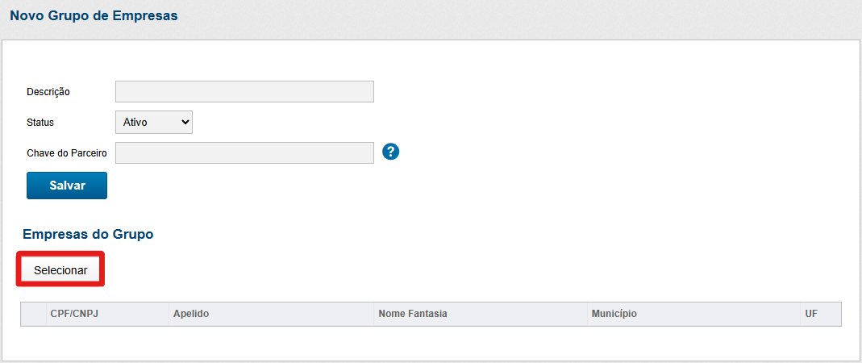Screen dimensions: 862x363
Task: Click the UF column header
Action: click(x=810, y=314)
